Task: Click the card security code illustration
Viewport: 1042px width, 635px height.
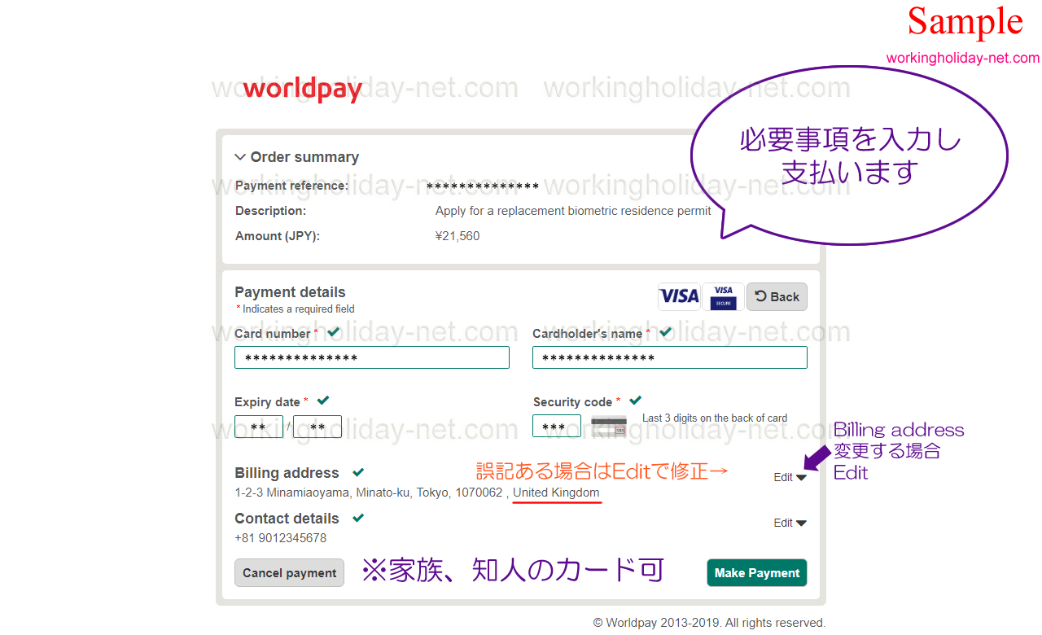Action: (x=609, y=426)
